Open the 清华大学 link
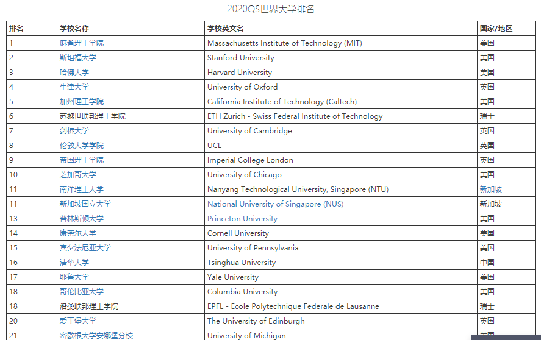The width and height of the screenshot is (541, 340). (x=74, y=263)
